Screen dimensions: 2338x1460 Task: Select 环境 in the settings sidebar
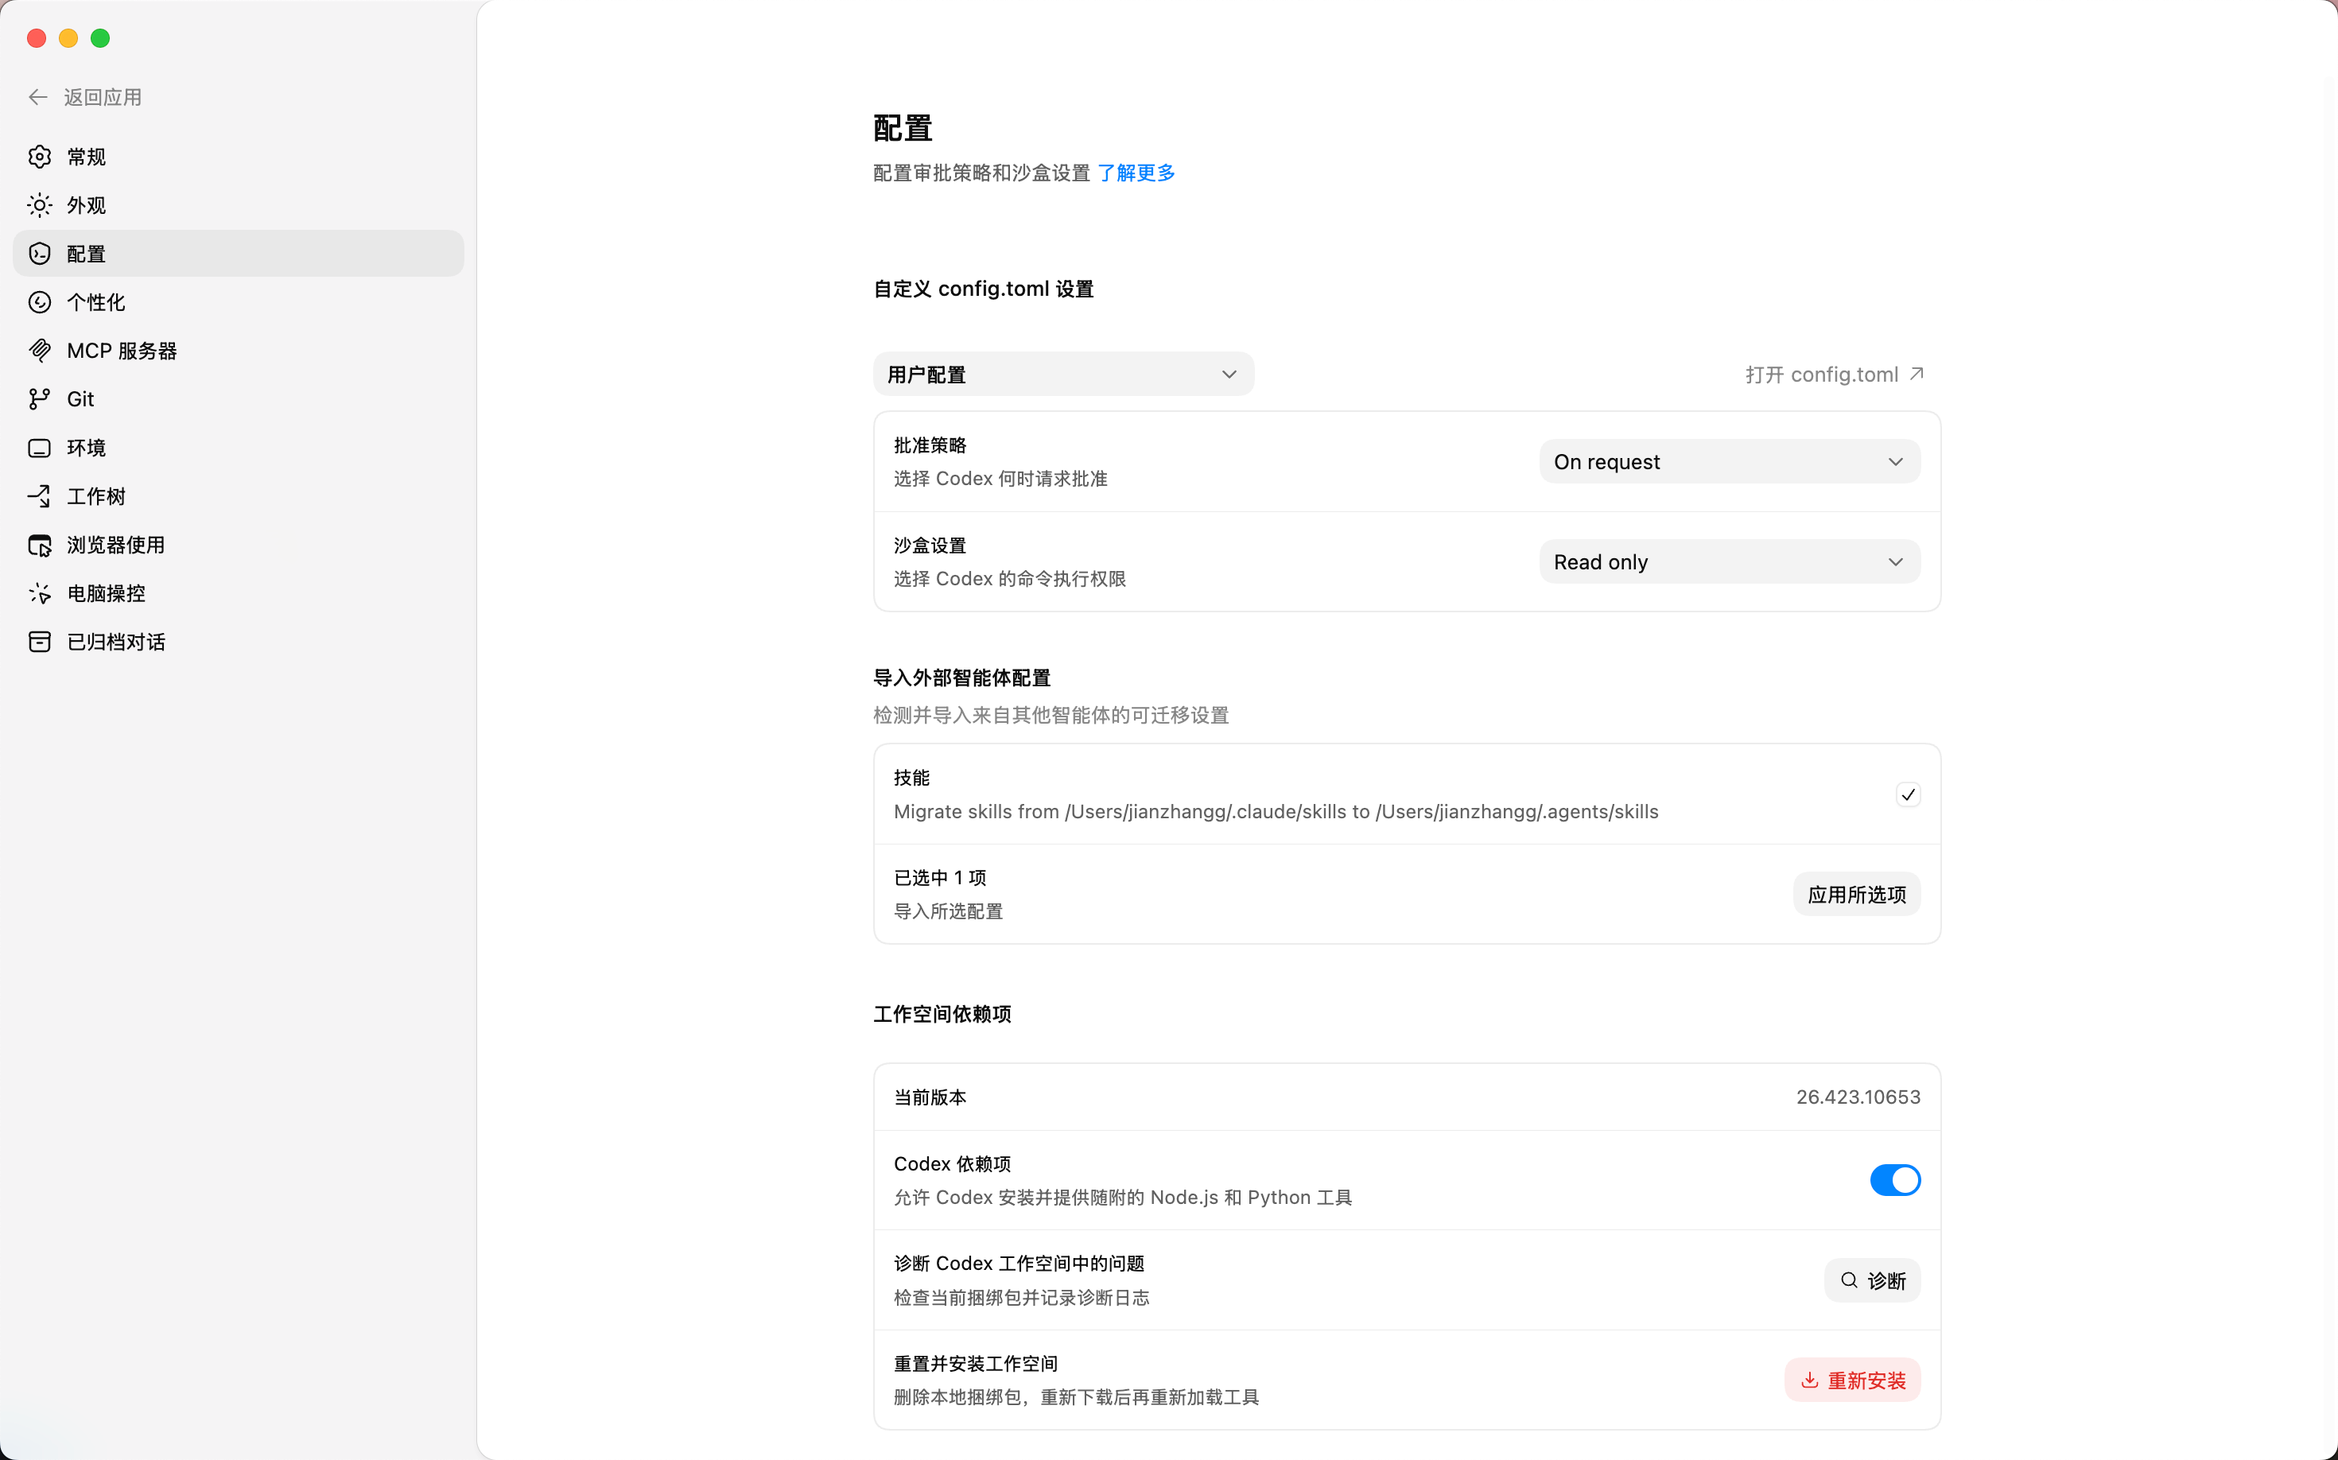click(86, 448)
